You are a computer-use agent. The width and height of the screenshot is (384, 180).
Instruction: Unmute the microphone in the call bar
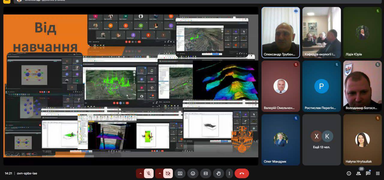pyautogui.click(x=149, y=173)
